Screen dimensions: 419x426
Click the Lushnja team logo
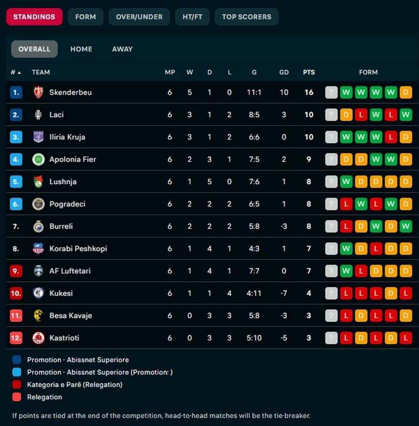point(38,181)
